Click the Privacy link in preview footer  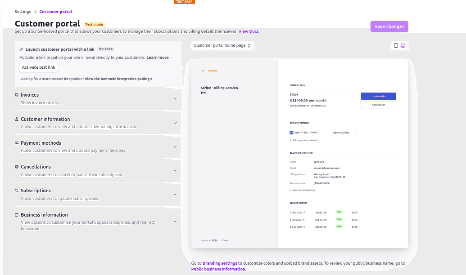tap(225, 240)
